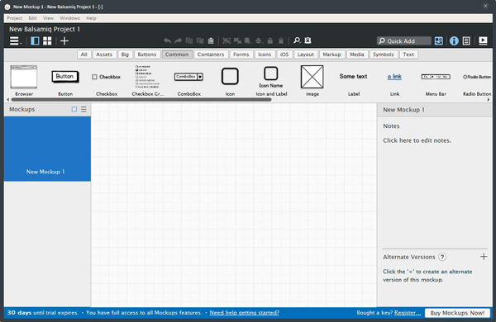Pick the Browser window control
Image resolution: width=496 pixels, height=322 pixels.
pyautogui.click(x=24, y=80)
